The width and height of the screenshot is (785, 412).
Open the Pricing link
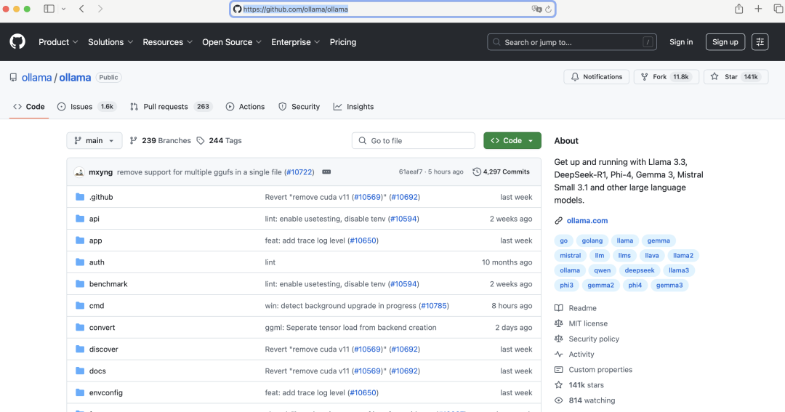coord(343,42)
